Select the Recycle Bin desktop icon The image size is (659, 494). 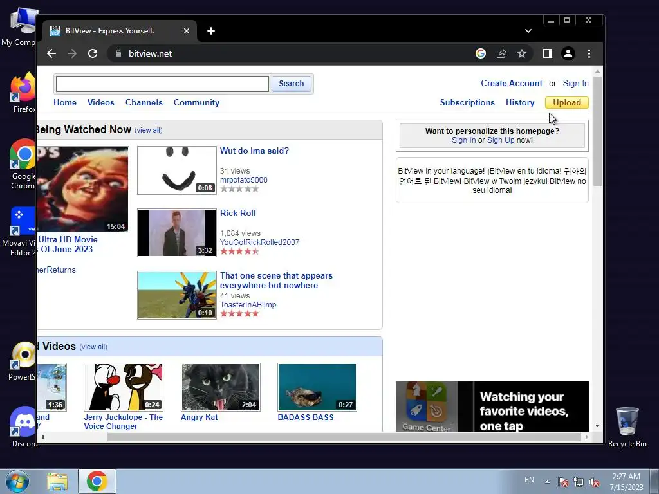point(627,427)
